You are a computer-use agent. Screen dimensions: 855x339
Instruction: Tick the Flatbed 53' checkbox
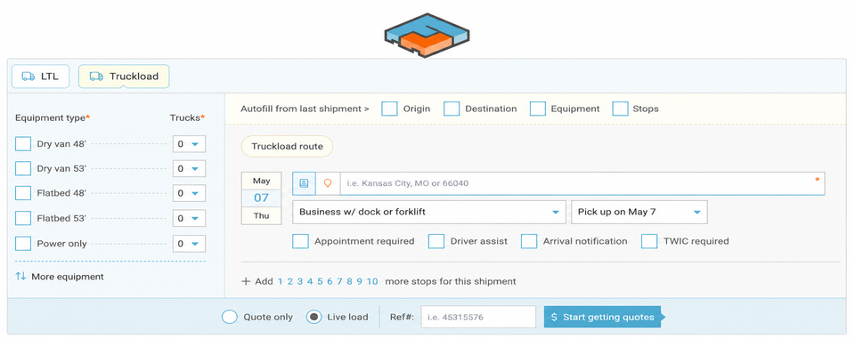23,218
